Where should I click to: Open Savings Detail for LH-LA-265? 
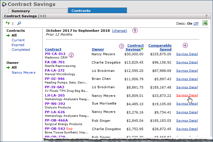click(187, 95)
